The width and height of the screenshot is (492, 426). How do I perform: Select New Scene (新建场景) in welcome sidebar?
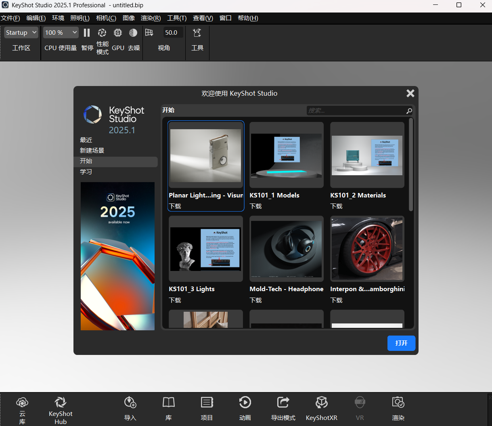92,150
